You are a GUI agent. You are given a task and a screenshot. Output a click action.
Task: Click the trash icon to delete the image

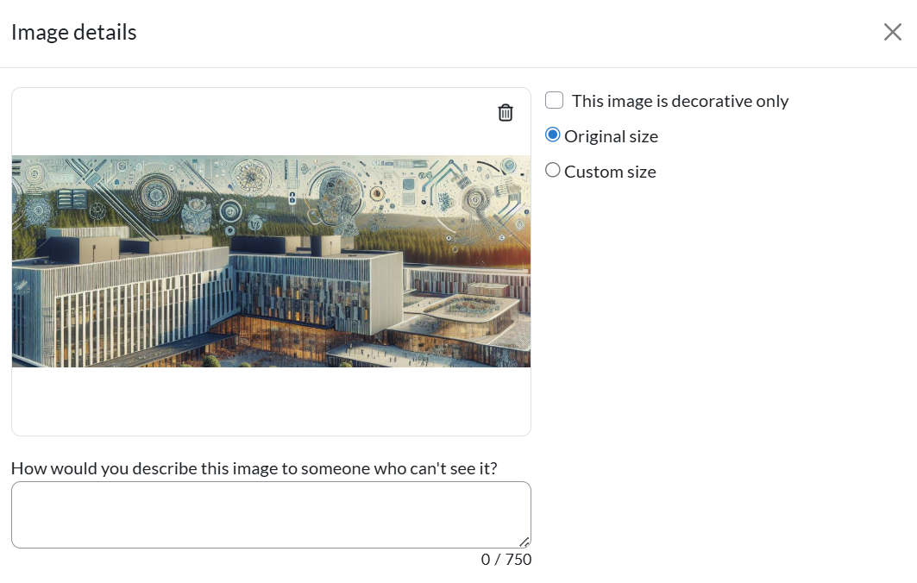[x=506, y=112]
